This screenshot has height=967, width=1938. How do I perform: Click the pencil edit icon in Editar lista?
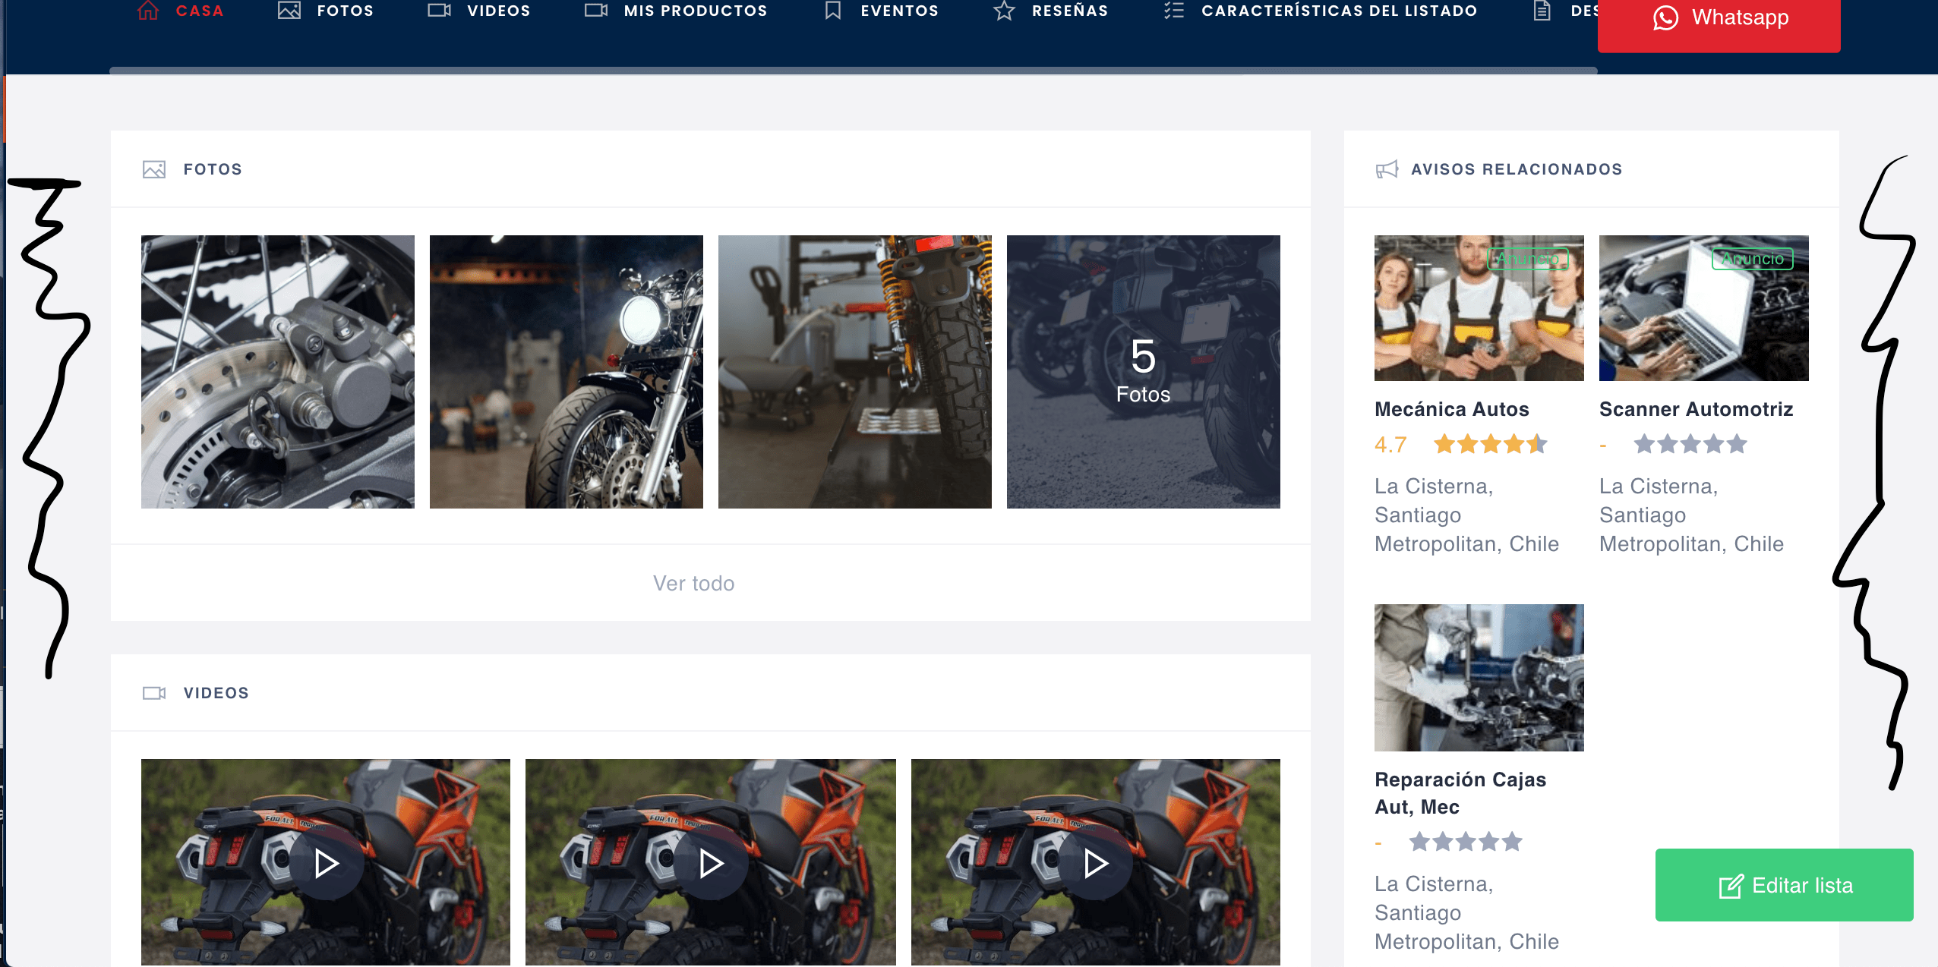[x=1731, y=886]
